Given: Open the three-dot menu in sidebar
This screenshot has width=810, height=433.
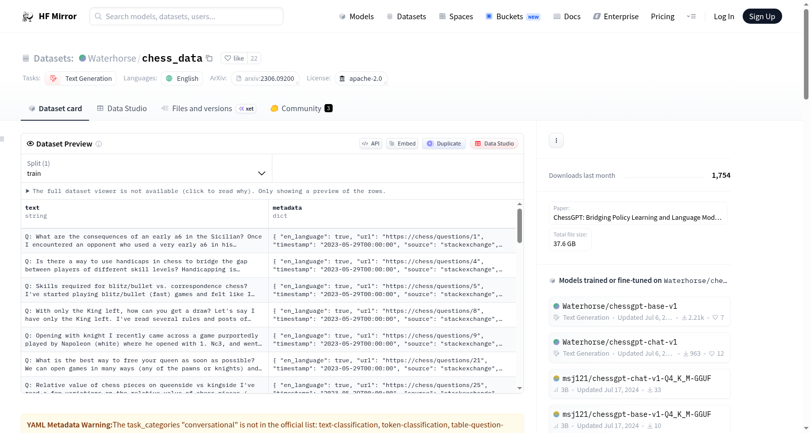Looking at the screenshot, I should 556,140.
